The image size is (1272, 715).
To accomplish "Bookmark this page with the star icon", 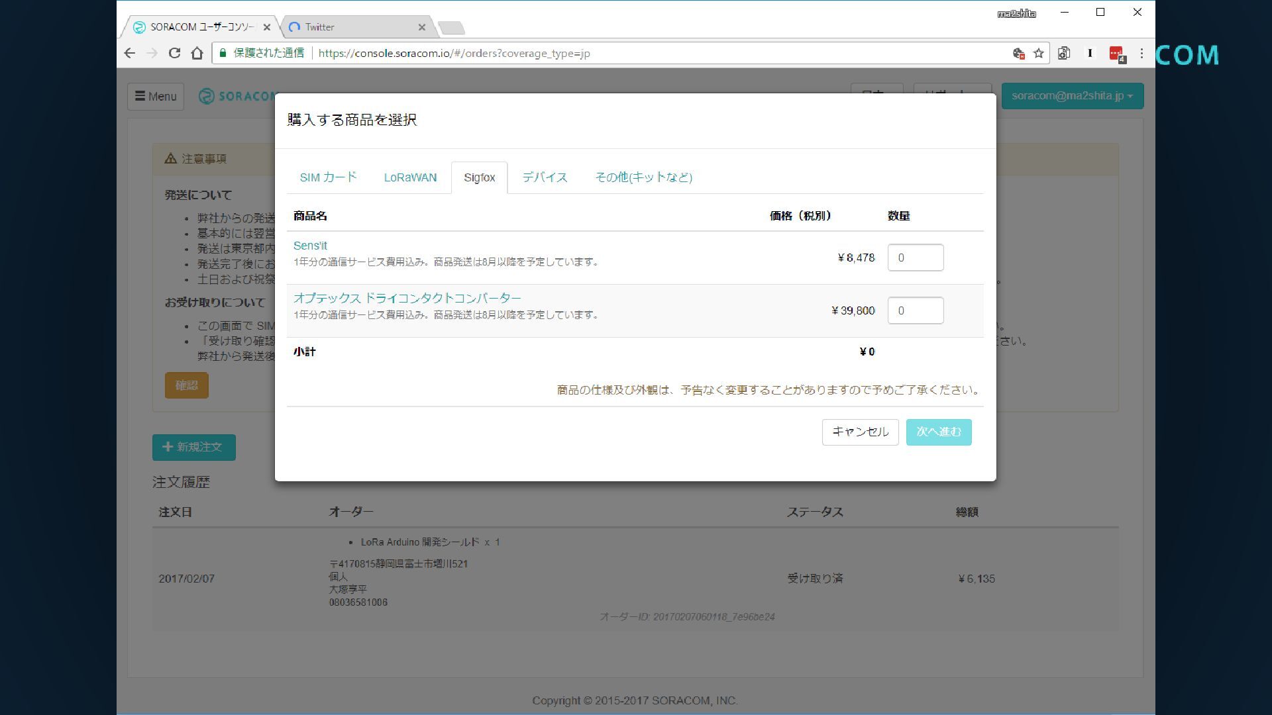I will (x=1039, y=53).
